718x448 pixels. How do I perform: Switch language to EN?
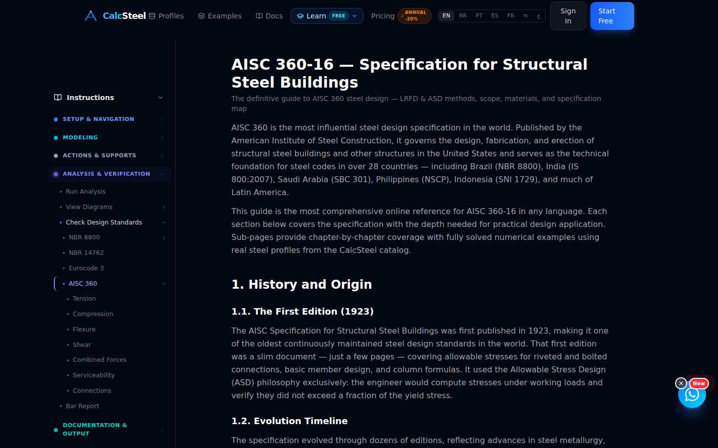point(446,16)
